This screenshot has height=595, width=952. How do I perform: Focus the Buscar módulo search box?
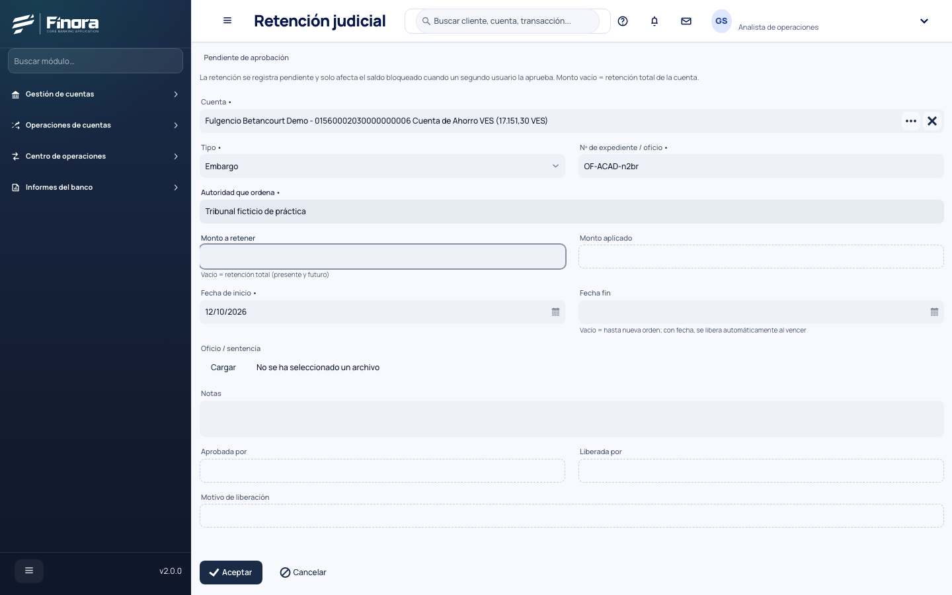[95, 61]
